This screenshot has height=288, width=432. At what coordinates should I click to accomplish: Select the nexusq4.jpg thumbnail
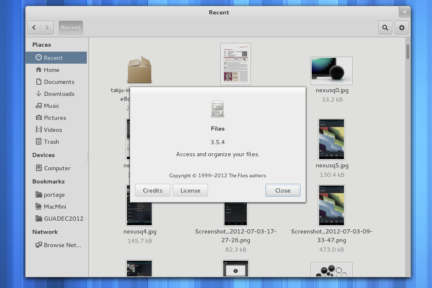[139, 214]
